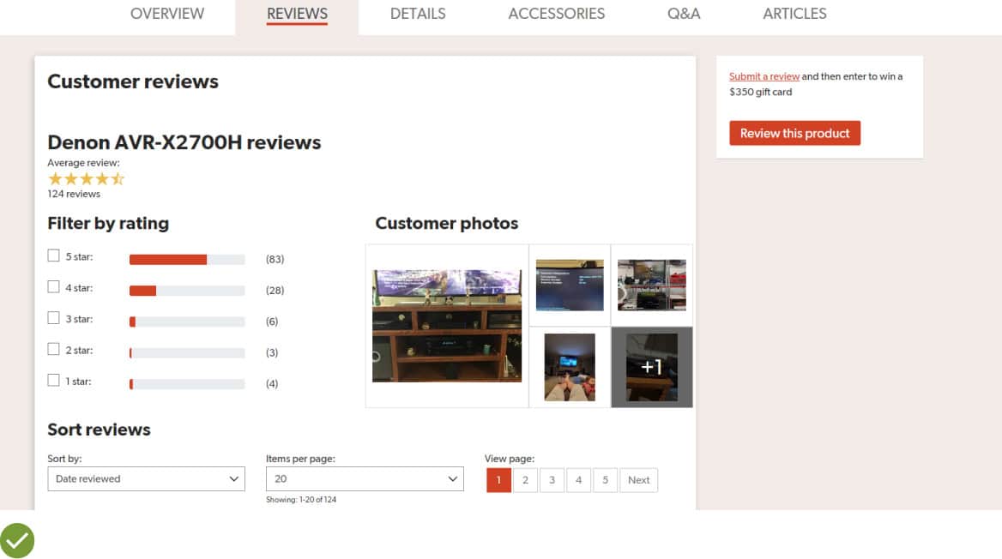Screen dimensions: 1002x559
Task: Switch to the Overview tab
Action: (x=167, y=14)
